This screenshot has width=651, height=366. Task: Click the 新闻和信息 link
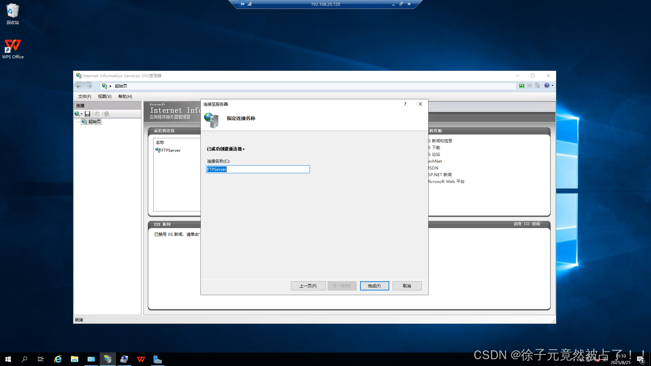[440, 141]
